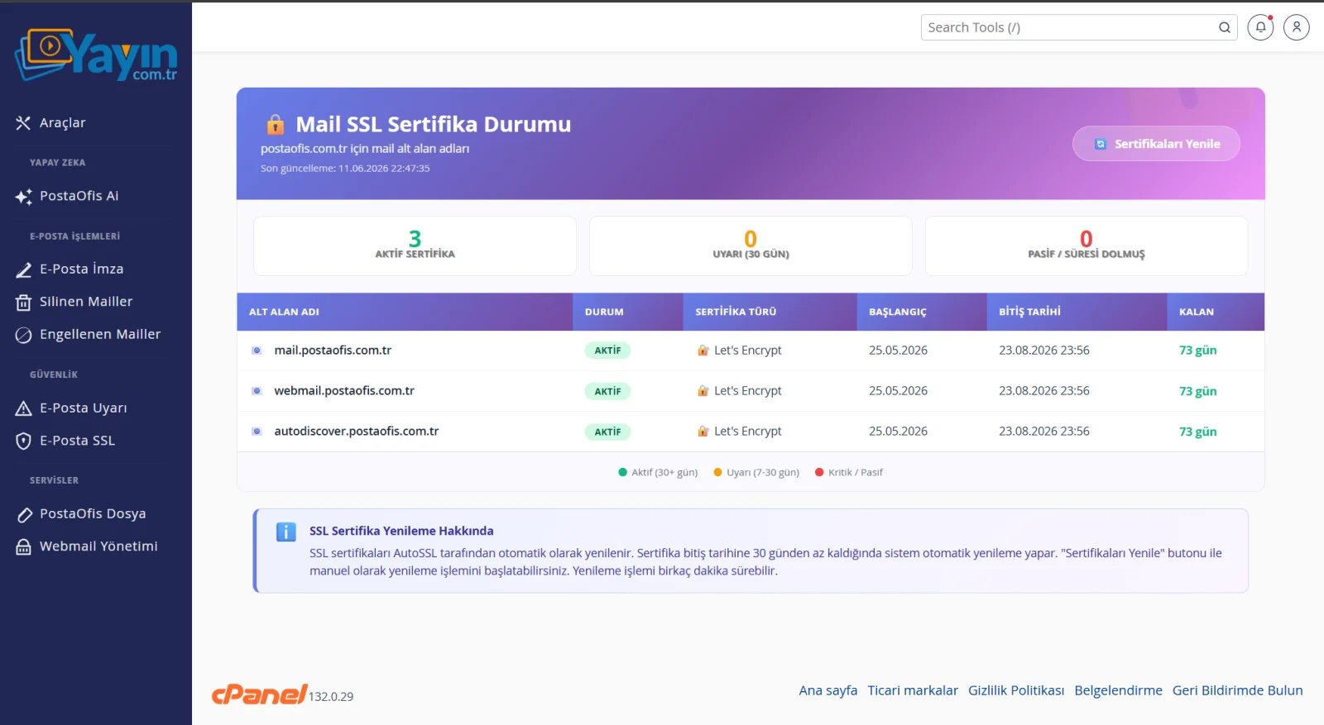The width and height of the screenshot is (1324, 725).
Task: Click the Yayın com.tr logo
Action: tap(96, 55)
